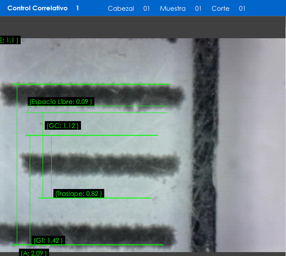286x256 pixels.
Task: Click the Control Correlativo header label
Action: (x=37, y=8)
